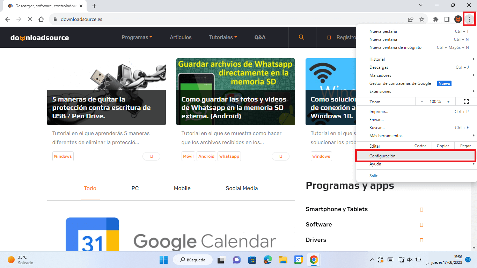Expand the Marcadores submenu

416,75
